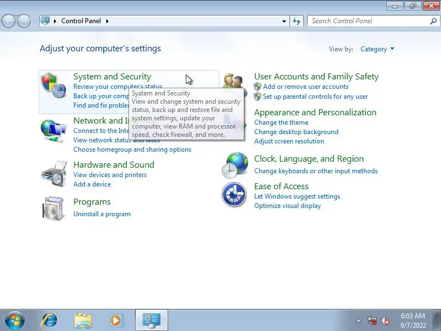Click Add or remove user accounts
This screenshot has width=441, height=331.
pyautogui.click(x=306, y=87)
